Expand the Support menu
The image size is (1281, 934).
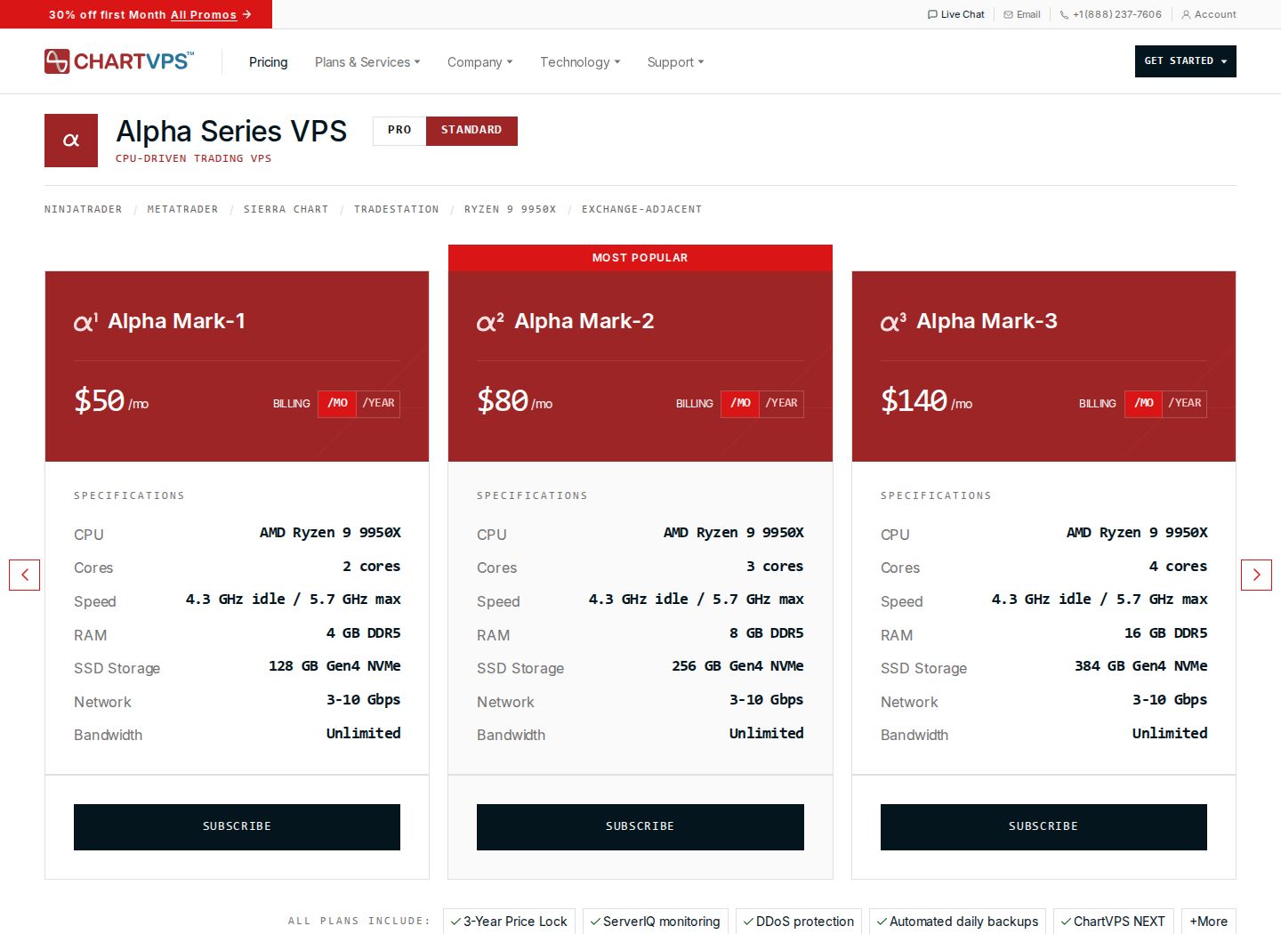[675, 62]
